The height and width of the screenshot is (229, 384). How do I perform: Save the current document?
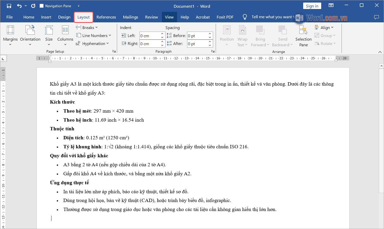coord(9,5)
